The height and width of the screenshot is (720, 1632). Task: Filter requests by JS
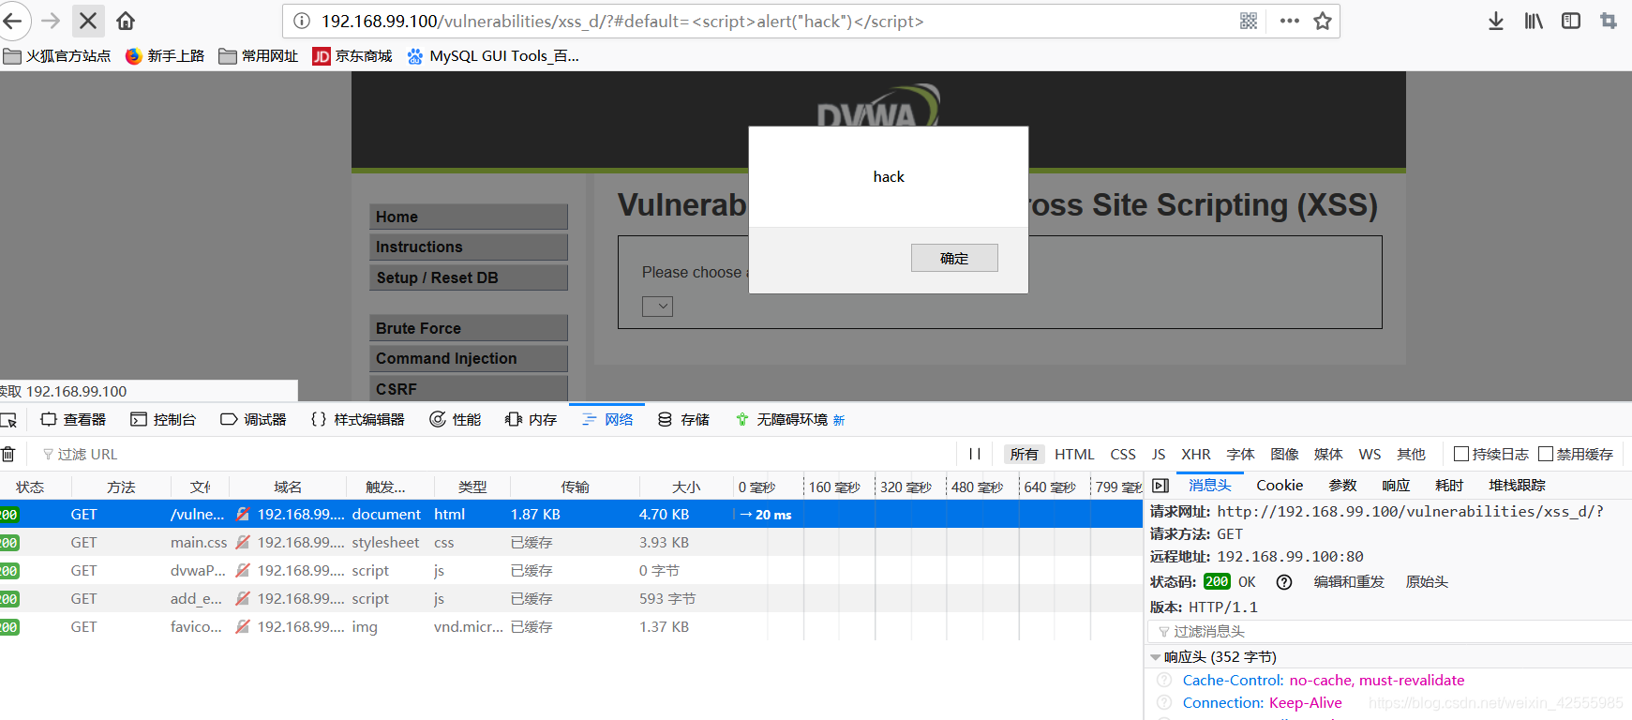click(x=1159, y=454)
